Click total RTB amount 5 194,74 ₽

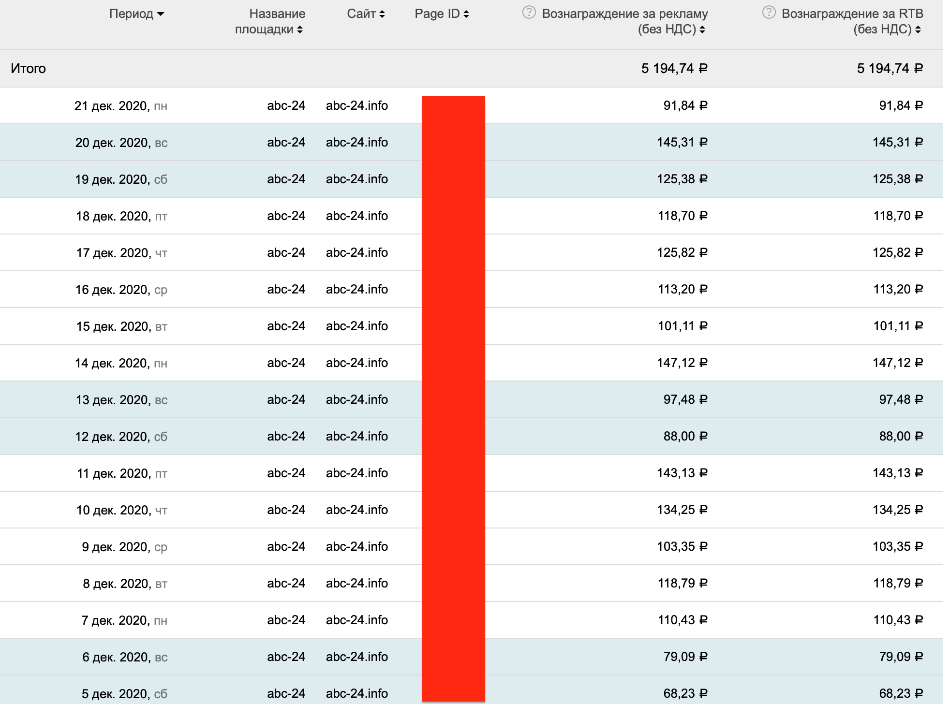pyautogui.click(x=890, y=69)
